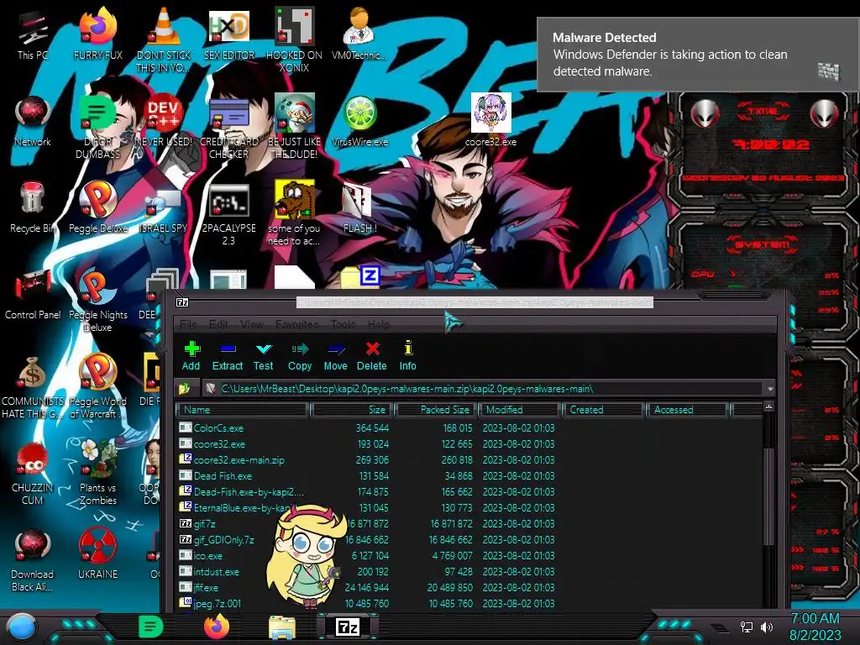Run Test on the archive
This screenshot has width=860, height=645.
coord(263,355)
